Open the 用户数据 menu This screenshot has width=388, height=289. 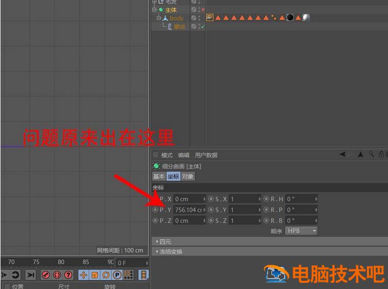(x=206, y=155)
